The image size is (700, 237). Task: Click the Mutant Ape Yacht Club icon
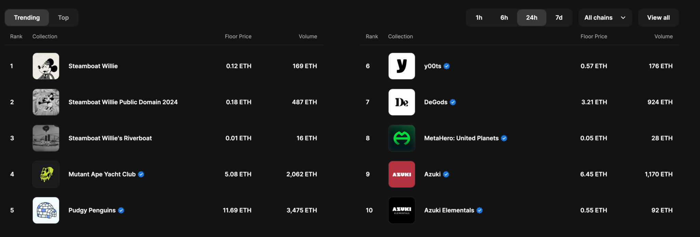tap(46, 174)
